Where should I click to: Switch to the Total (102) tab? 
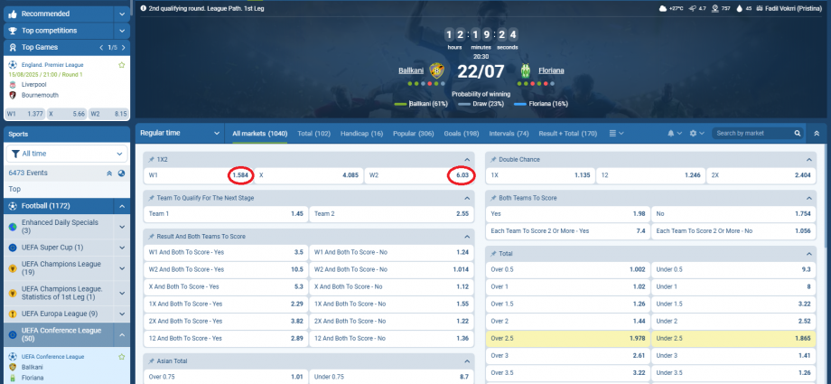coord(313,134)
